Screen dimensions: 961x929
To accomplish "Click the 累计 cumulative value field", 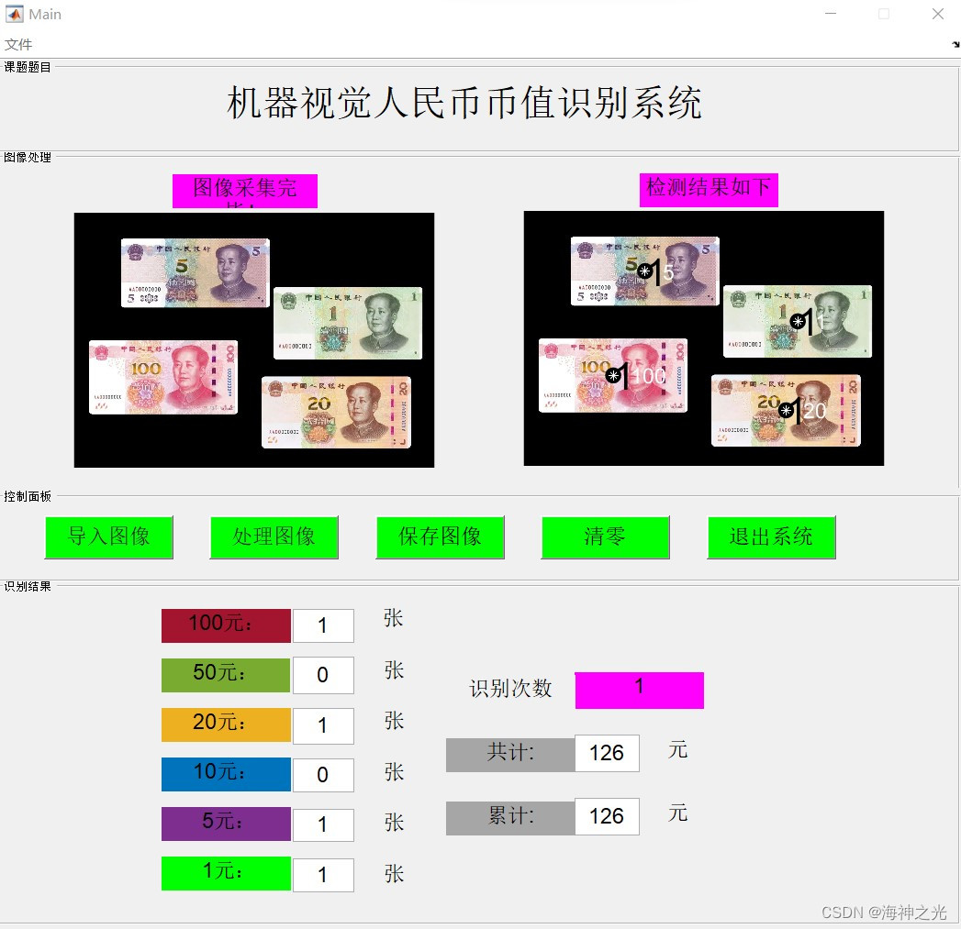I will 607,816.
